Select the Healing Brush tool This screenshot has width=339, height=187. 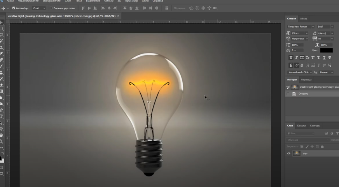[2, 60]
